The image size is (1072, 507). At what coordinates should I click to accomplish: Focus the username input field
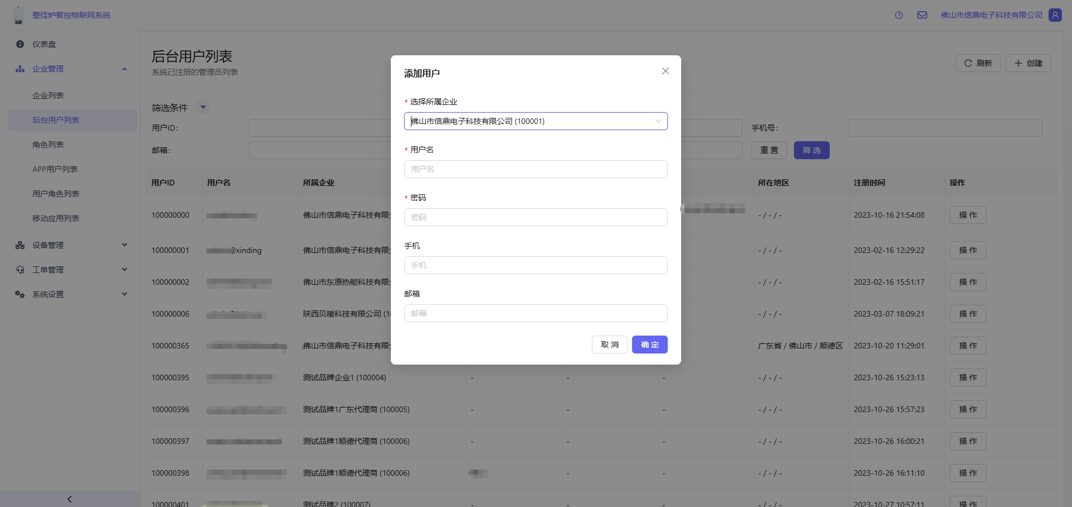pos(535,169)
